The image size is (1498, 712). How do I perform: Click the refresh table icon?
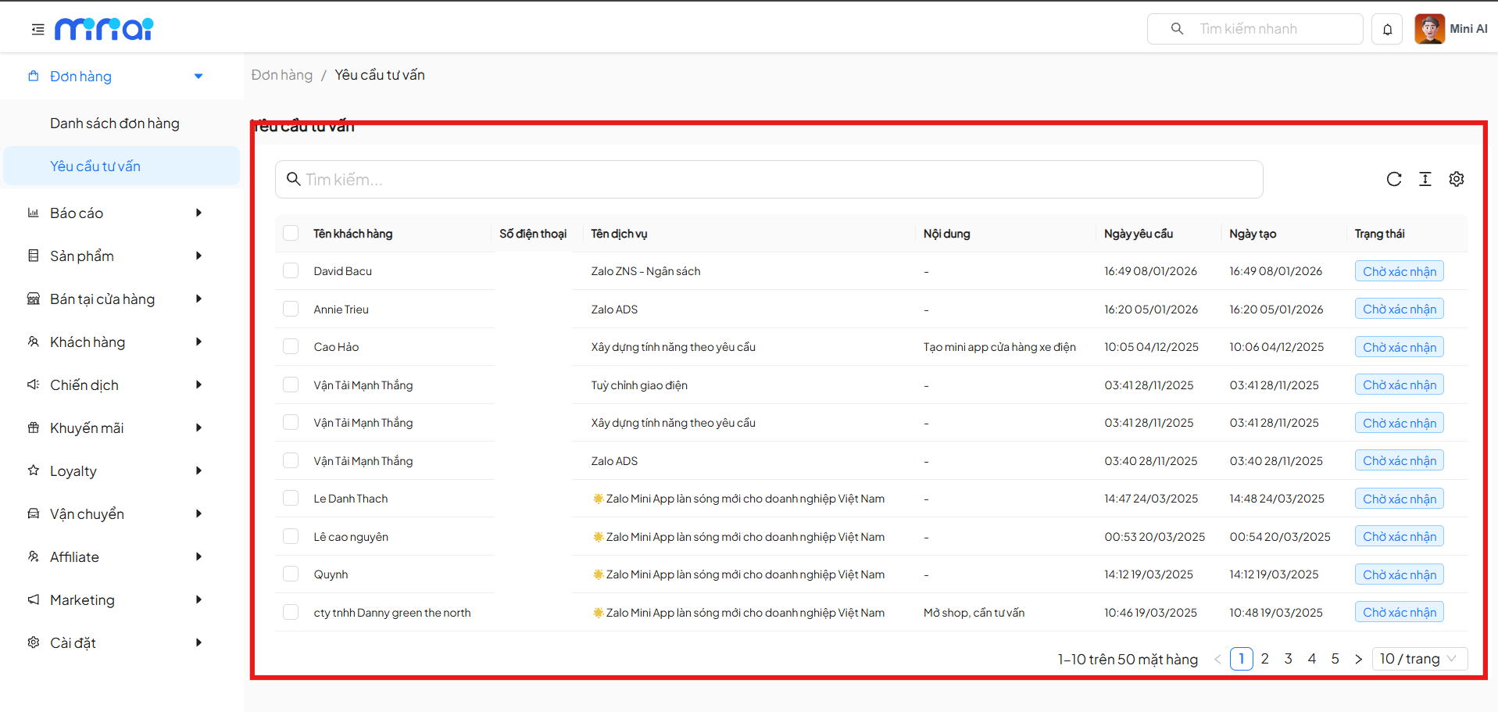click(1394, 179)
